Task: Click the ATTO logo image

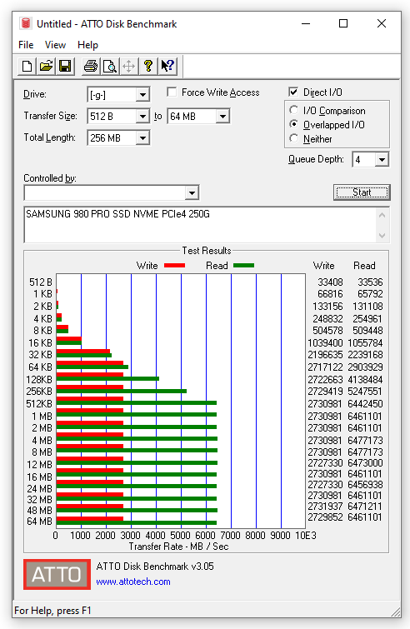Action: point(57,574)
